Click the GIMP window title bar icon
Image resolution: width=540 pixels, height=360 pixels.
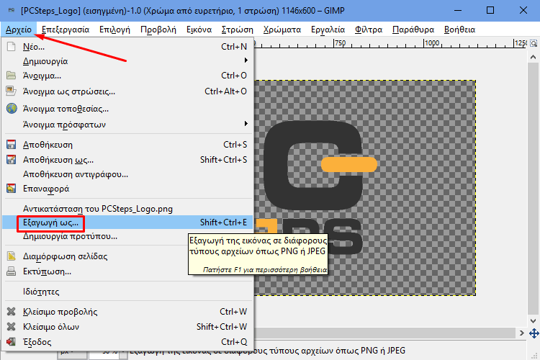pos(12,10)
